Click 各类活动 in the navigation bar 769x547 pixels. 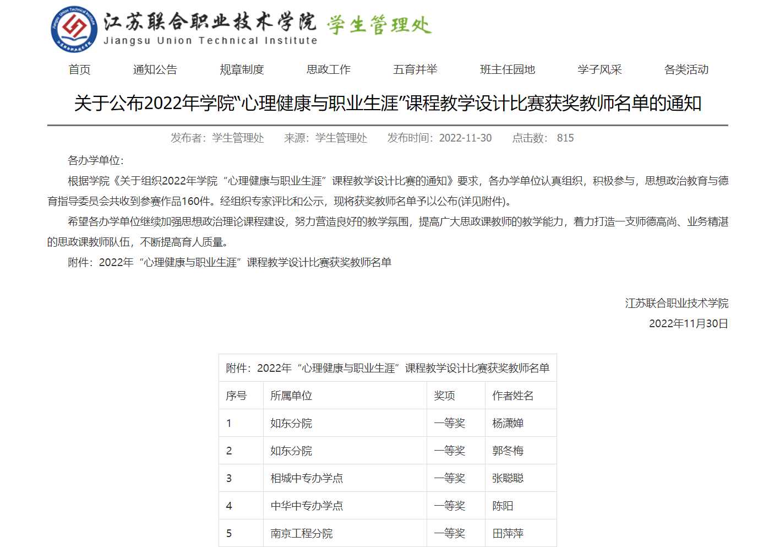686,69
